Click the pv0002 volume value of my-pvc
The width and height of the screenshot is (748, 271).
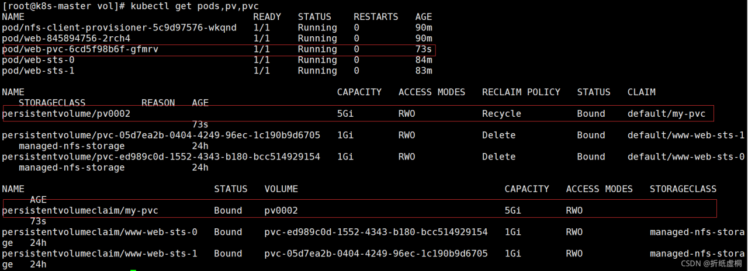[x=281, y=210]
